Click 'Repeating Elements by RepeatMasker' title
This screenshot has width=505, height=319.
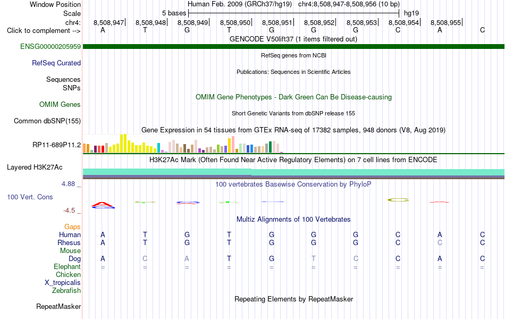click(x=294, y=299)
